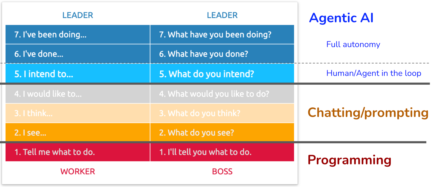Image resolution: width=431 pixels, height=187 pixels.
Task: Select "3. What do you think?" cell
Action: pyautogui.click(x=222, y=113)
